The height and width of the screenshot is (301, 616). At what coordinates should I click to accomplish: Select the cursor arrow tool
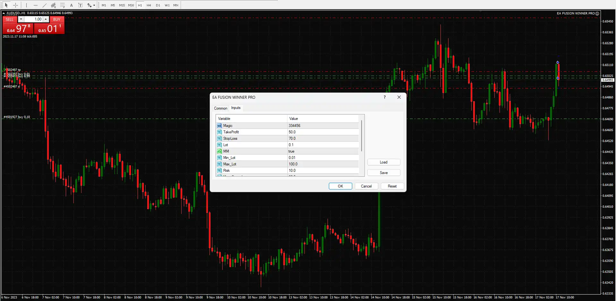[6, 5]
